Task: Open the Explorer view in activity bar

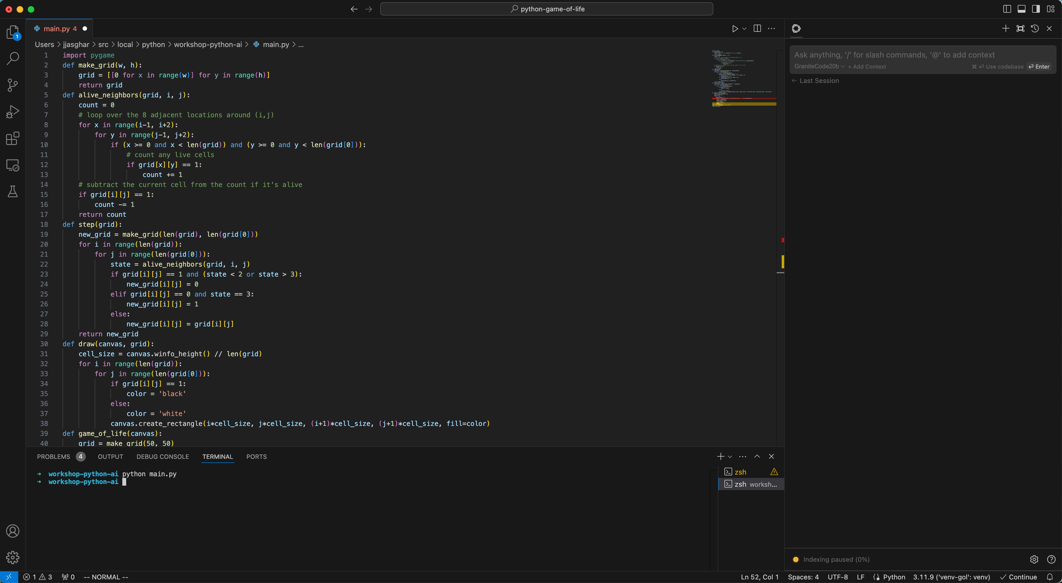Action: (13, 32)
